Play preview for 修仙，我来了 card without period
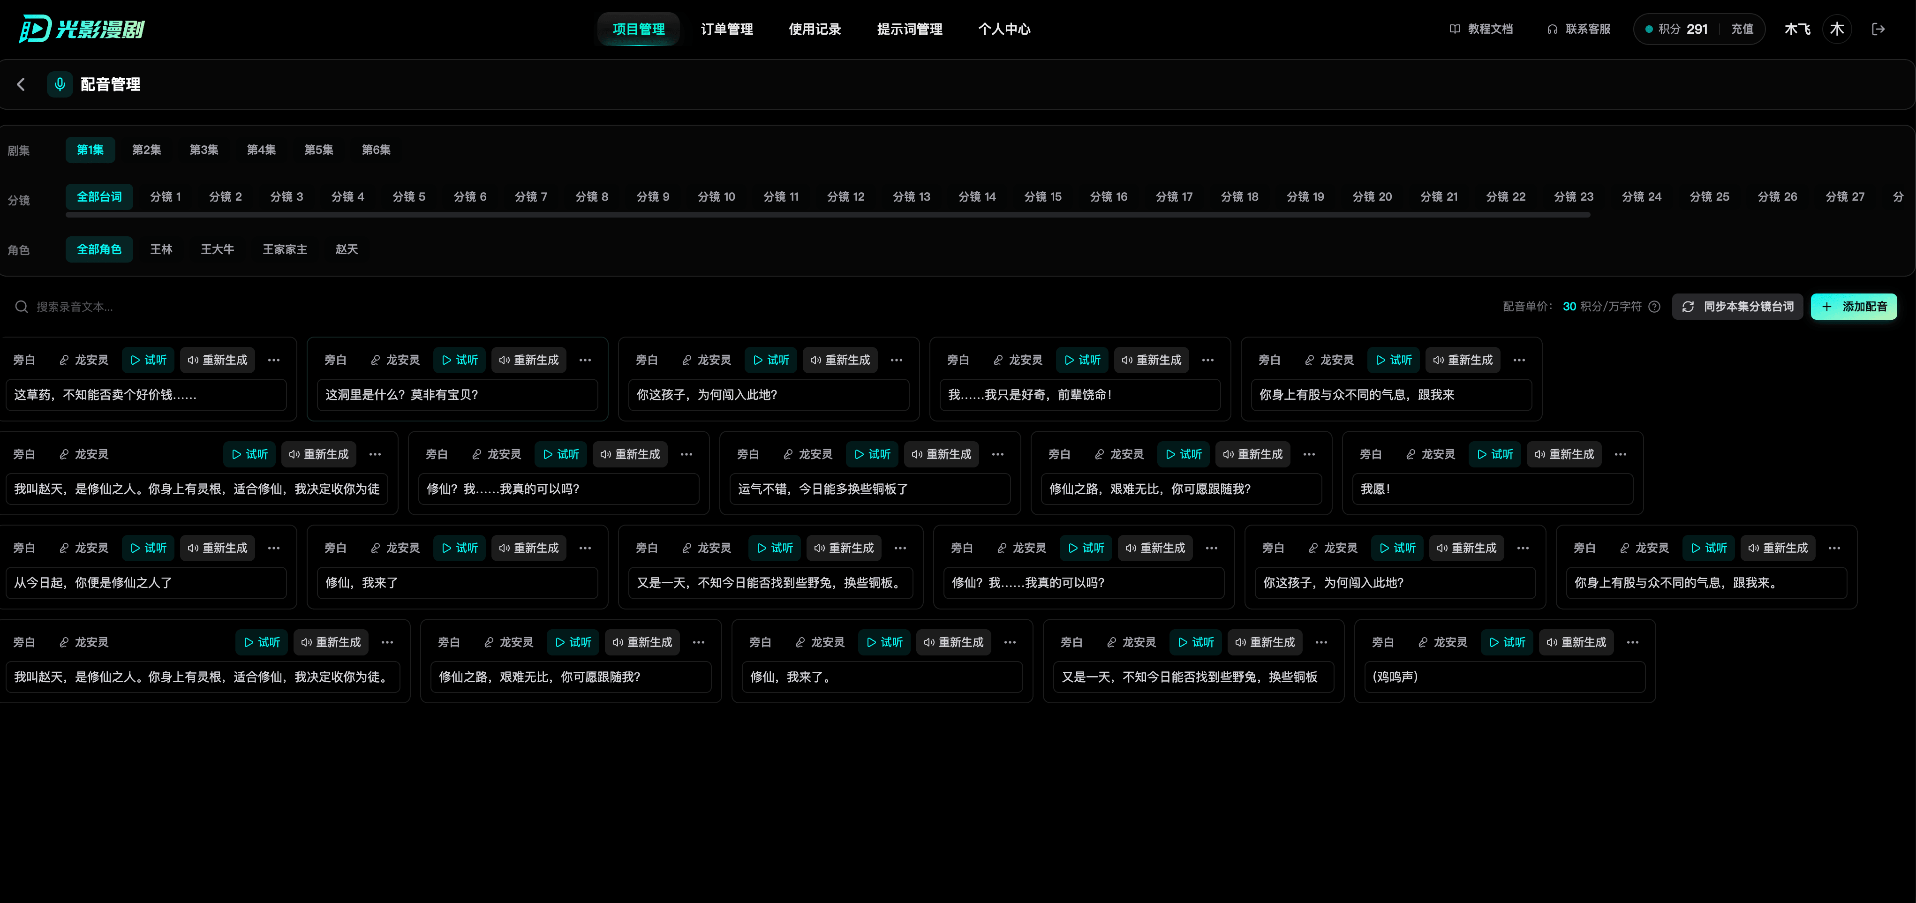 [460, 548]
